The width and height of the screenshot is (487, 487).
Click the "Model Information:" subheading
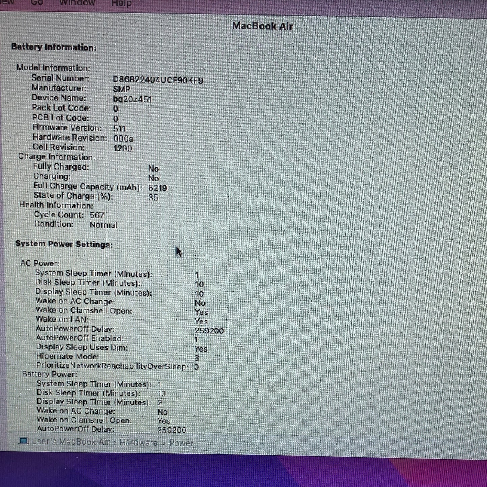(x=53, y=68)
